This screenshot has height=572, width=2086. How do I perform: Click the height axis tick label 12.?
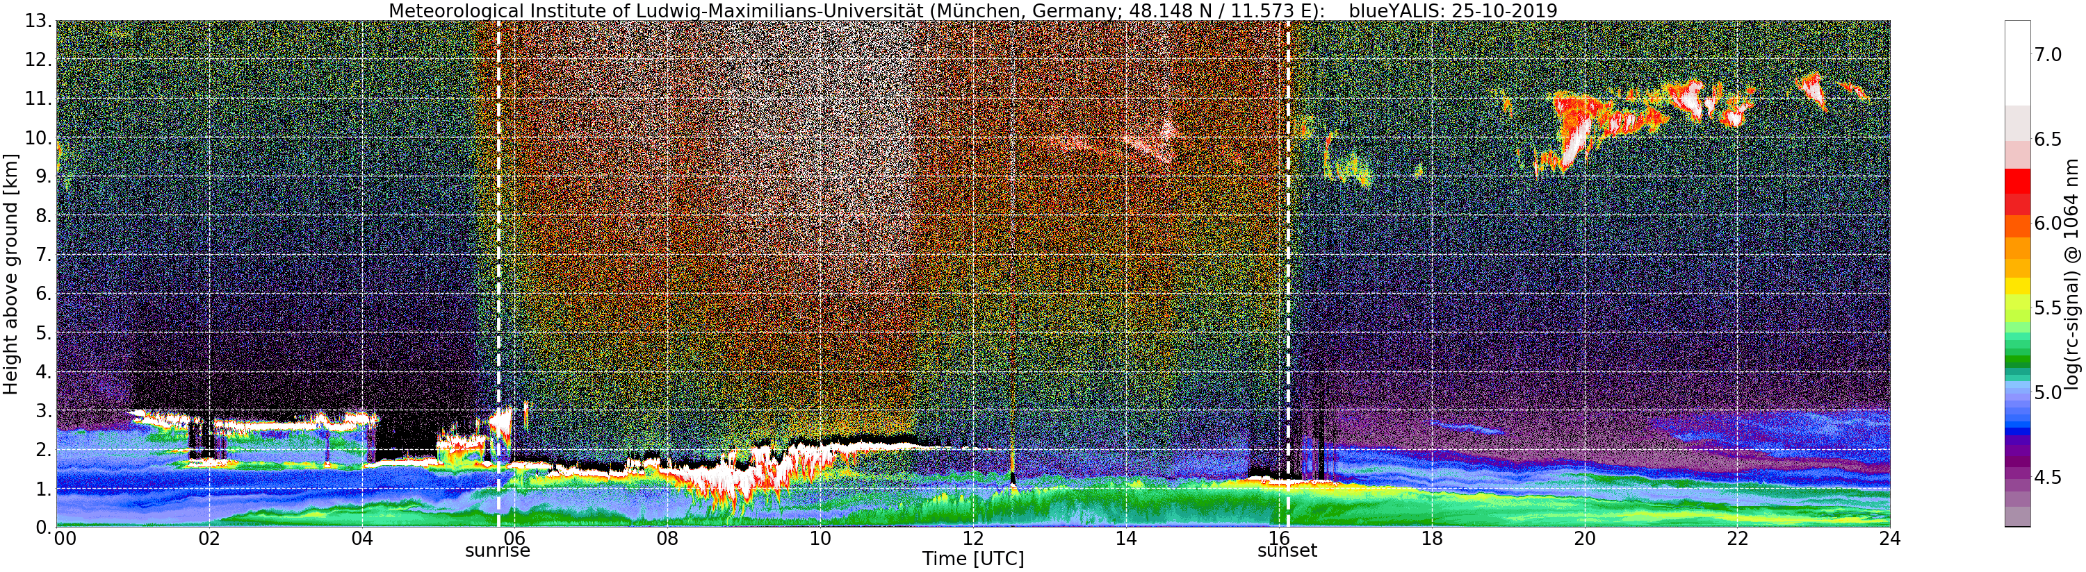(x=38, y=60)
